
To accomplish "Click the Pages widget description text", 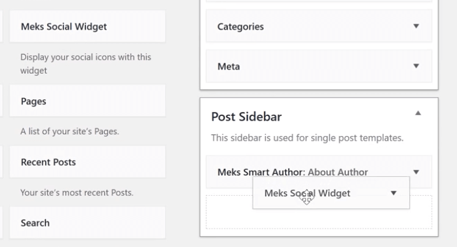I will tap(70, 131).
